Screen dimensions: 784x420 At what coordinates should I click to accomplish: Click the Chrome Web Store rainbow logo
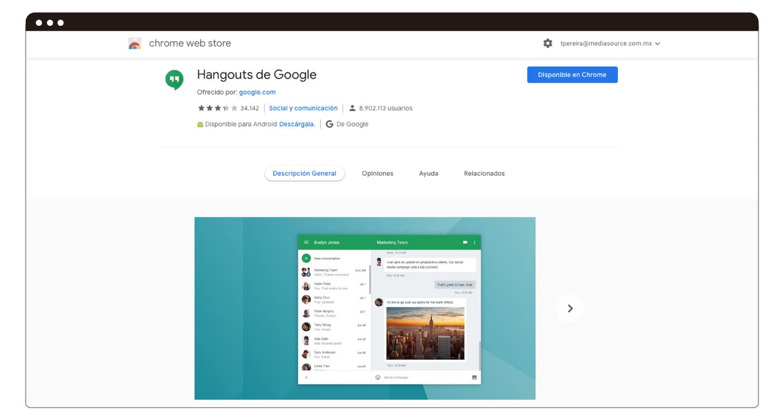tap(134, 44)
